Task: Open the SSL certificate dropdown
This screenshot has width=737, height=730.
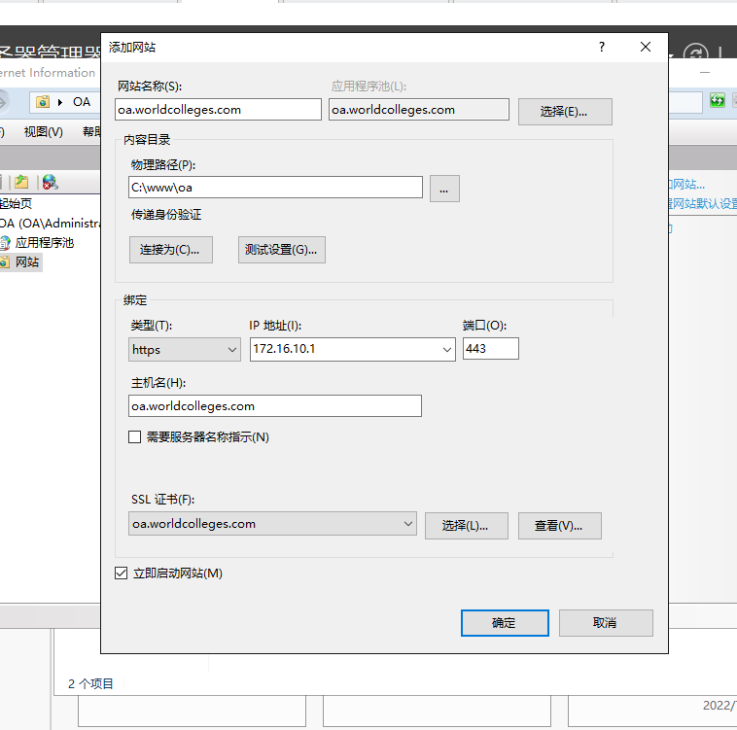Action: pos(272,524)
